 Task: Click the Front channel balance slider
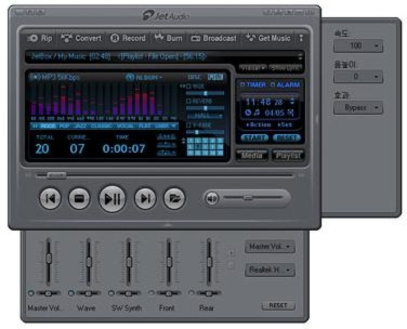click(x=169, y=294)
